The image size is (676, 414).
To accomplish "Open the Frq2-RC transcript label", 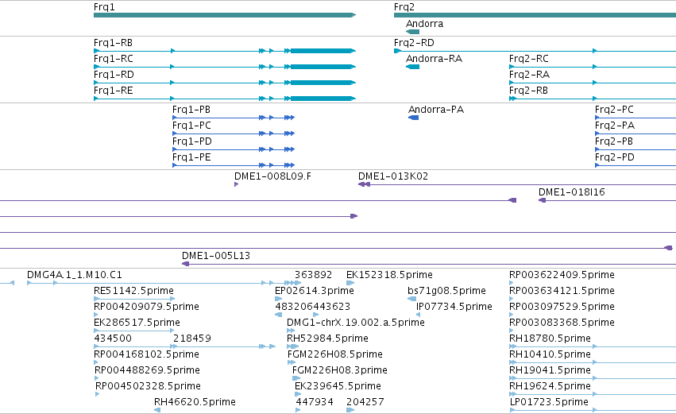I will click(x=529, y=59).
